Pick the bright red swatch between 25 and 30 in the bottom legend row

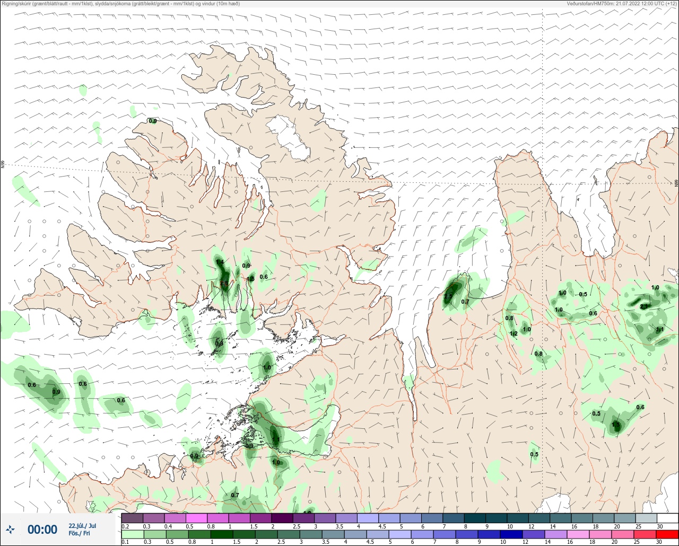coord(667,534)
